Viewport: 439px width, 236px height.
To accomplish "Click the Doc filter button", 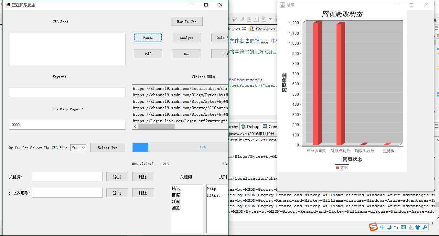I will [187, 54].
